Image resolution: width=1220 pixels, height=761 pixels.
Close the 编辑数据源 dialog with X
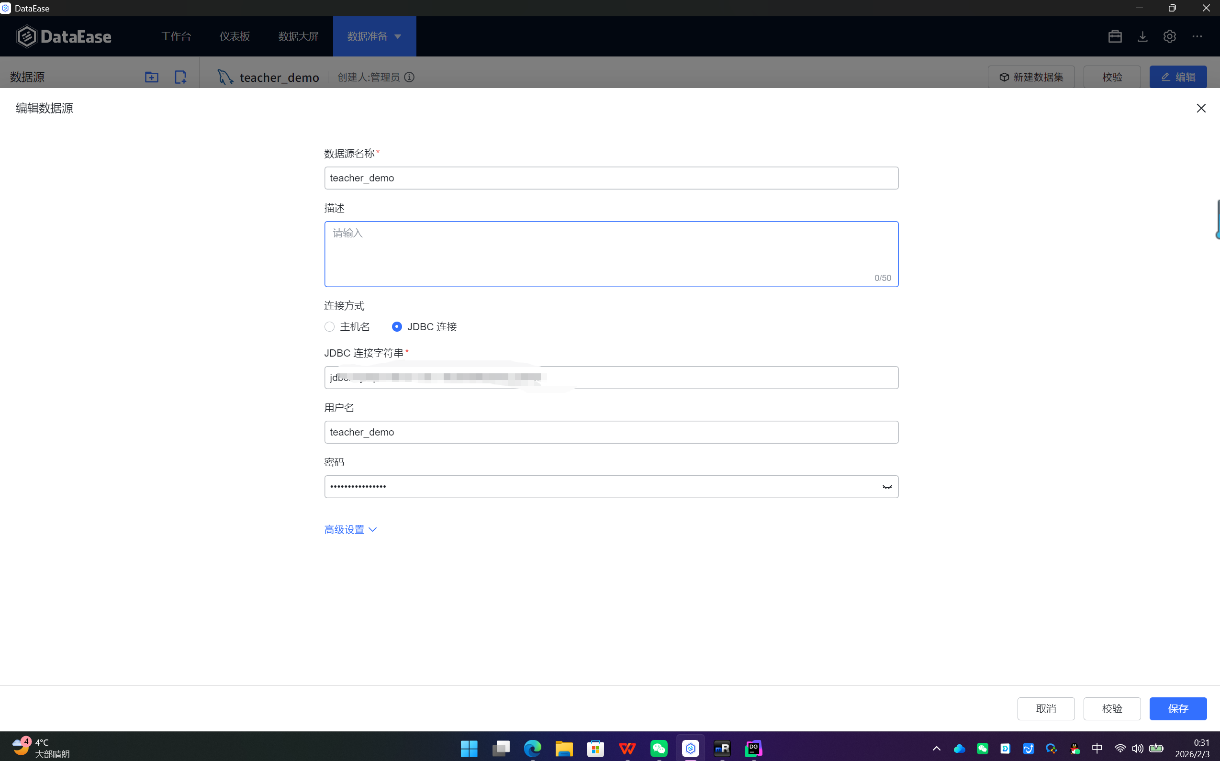click(x=1201, y=108)
